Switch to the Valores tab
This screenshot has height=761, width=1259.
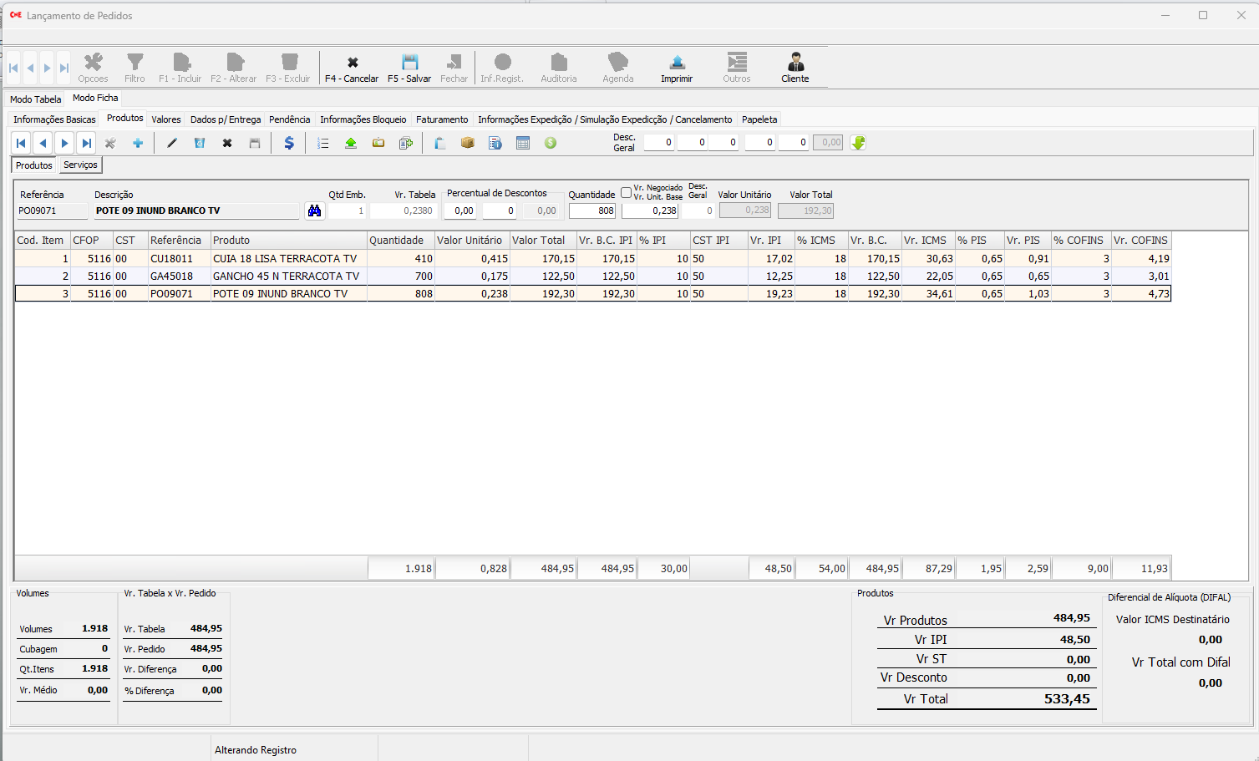165,119
